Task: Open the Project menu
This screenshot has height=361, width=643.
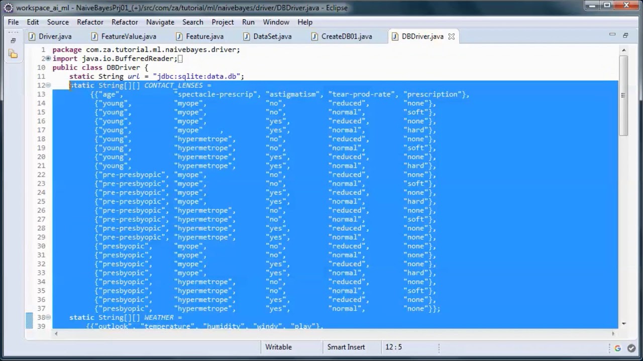Action: 223,22
